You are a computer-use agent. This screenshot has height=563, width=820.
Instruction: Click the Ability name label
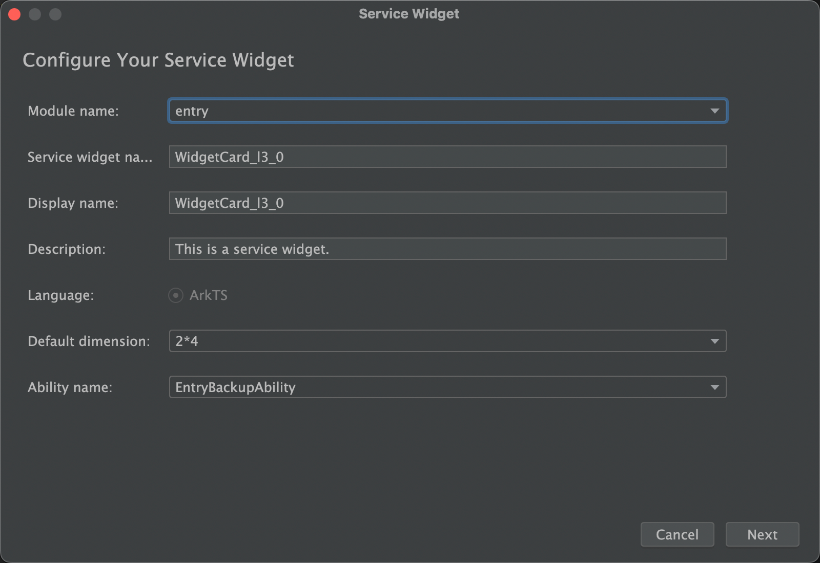(70, 387)
